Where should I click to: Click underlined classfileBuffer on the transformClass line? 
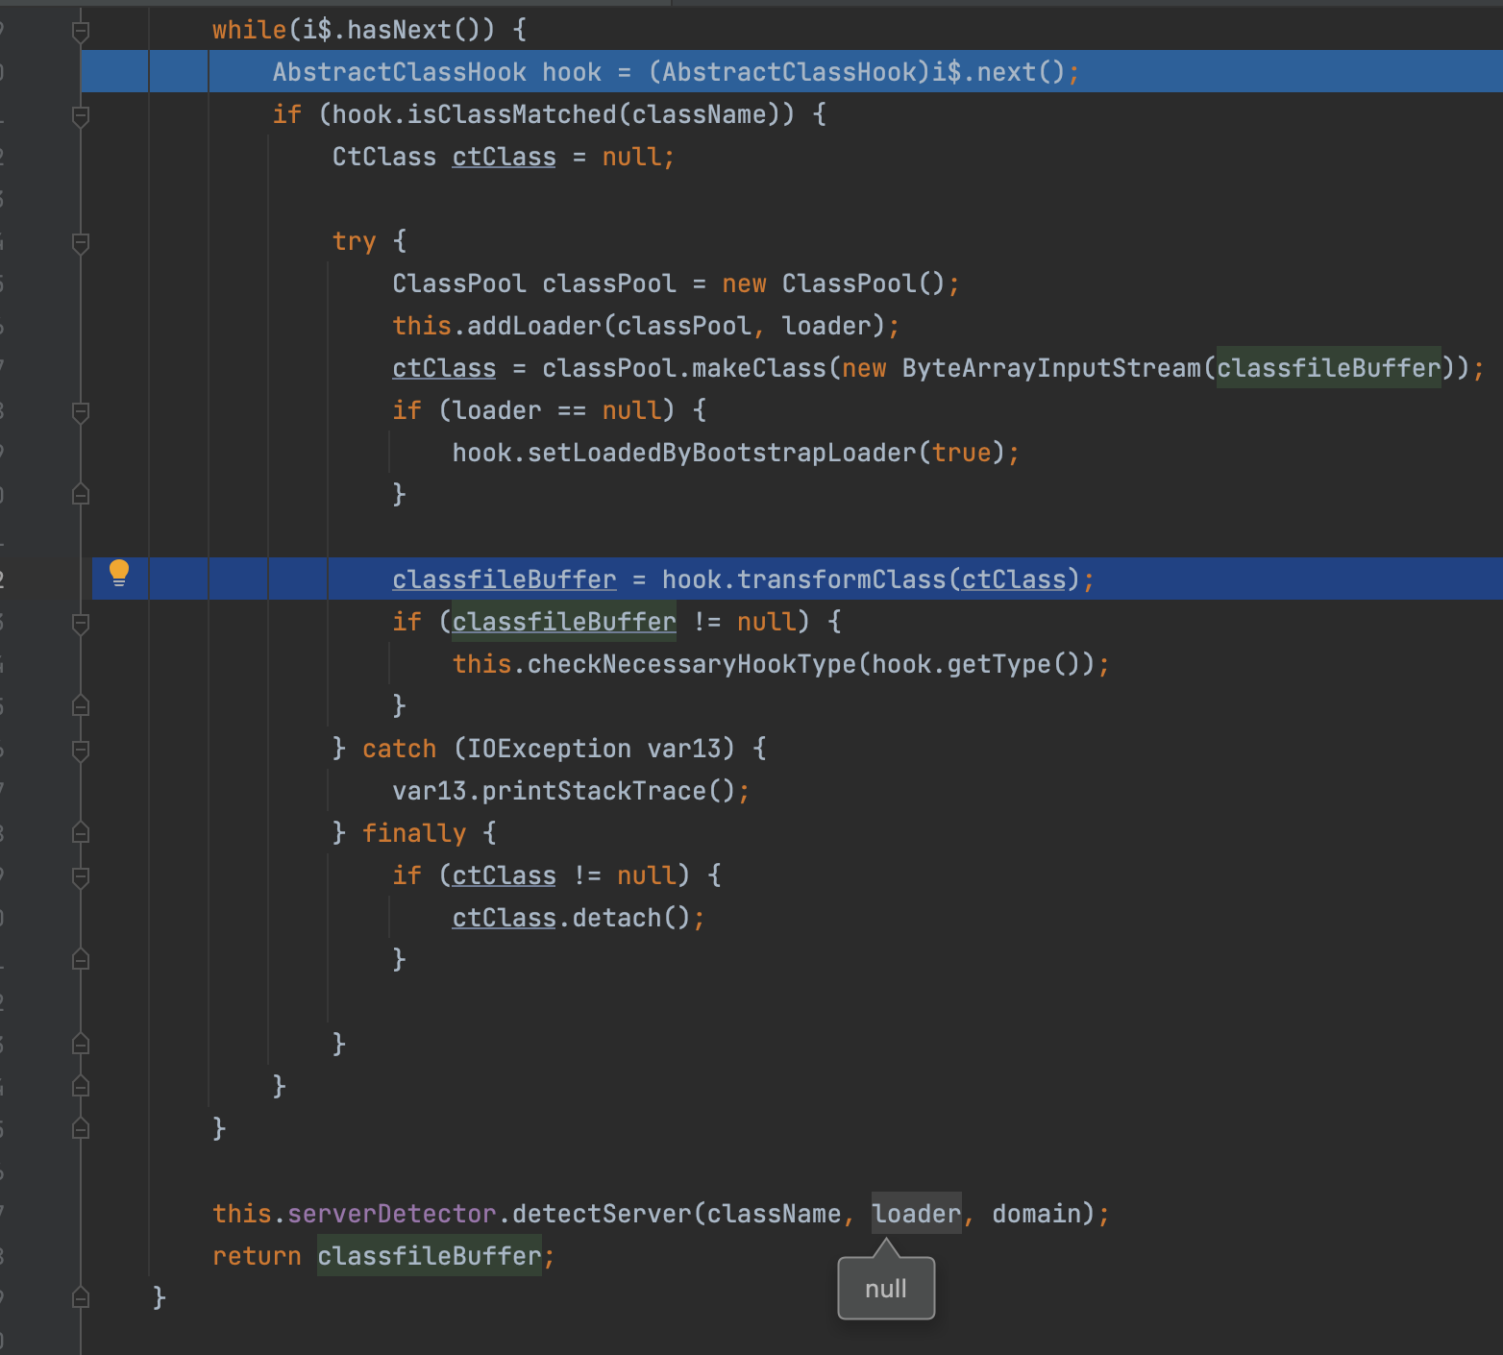pos(504,579)
